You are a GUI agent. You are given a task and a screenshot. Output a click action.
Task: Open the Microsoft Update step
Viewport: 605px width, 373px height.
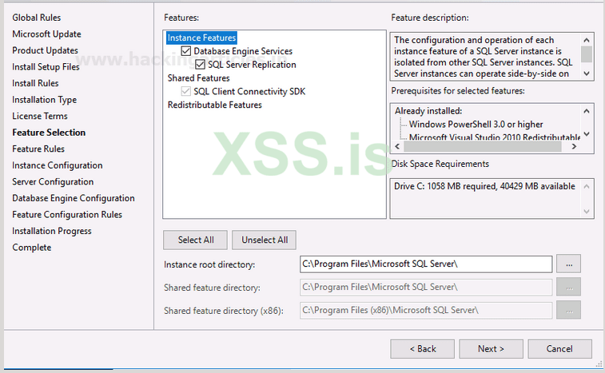coord(46,34)
